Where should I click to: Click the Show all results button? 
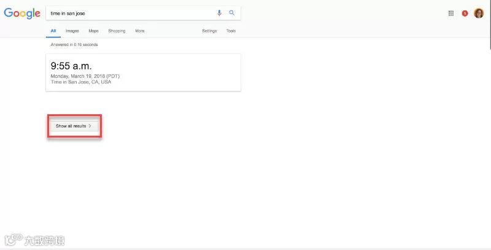point(74,126)
